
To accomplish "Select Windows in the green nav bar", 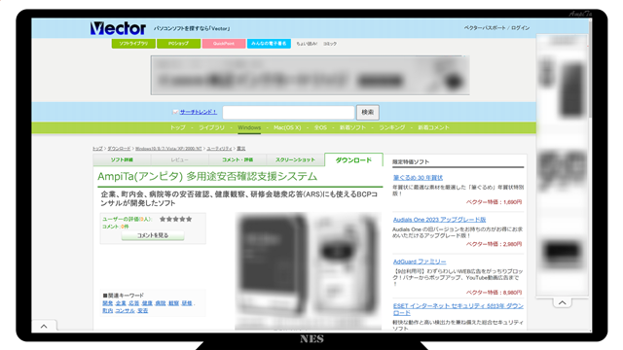I will [x=249, y=127].
